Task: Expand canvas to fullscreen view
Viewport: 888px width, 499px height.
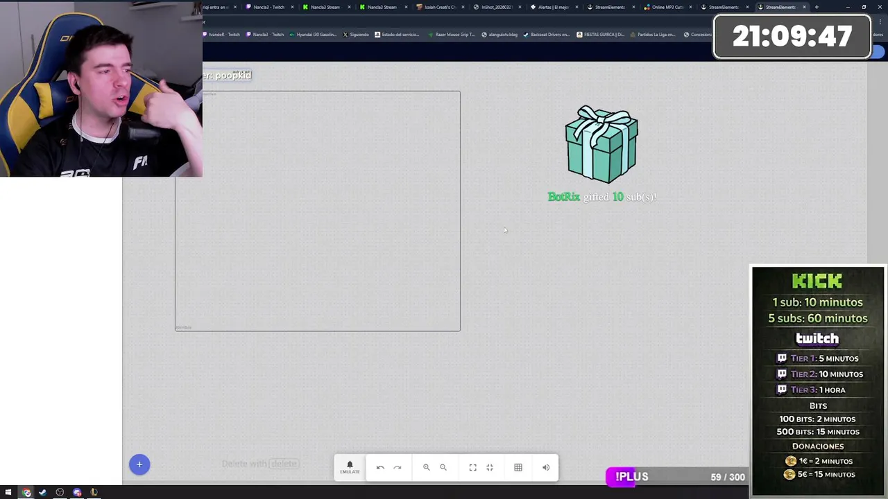Action: pyautogui.click(x=473, y=467)
